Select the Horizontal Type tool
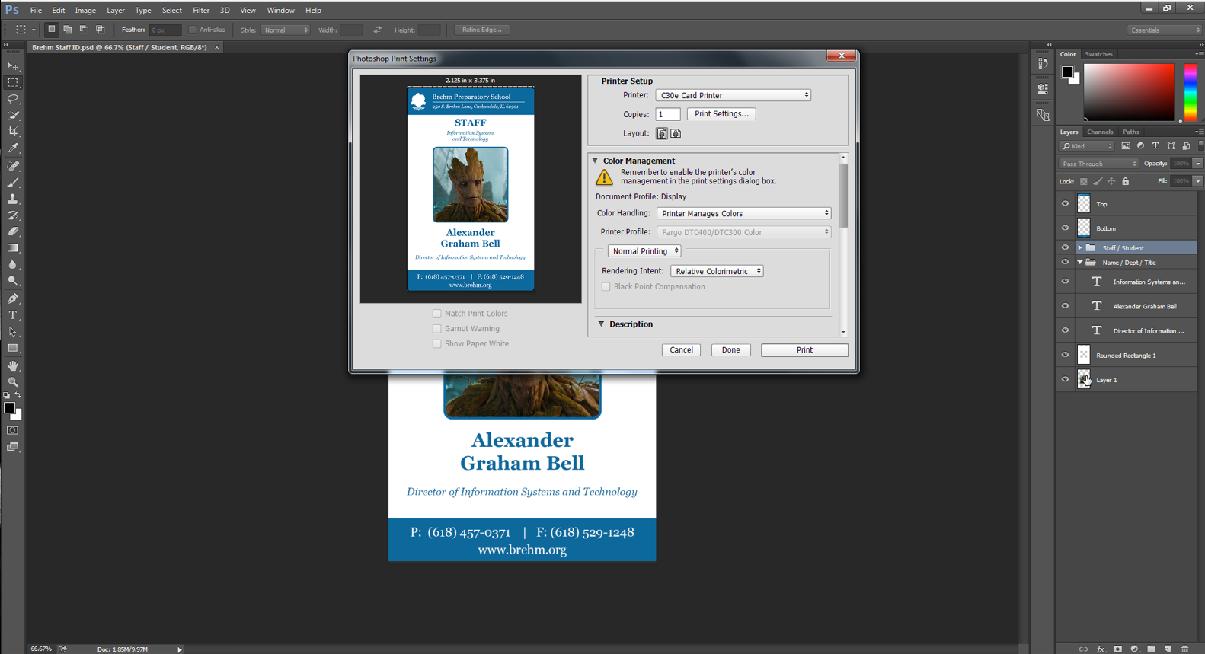1205x654 pixels. click(13, 315)
